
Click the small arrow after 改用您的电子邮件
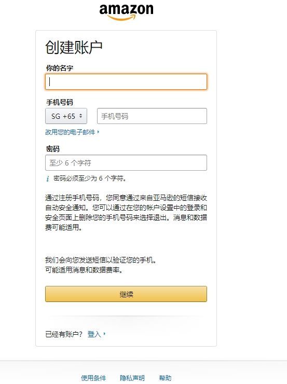coord(98,132)
